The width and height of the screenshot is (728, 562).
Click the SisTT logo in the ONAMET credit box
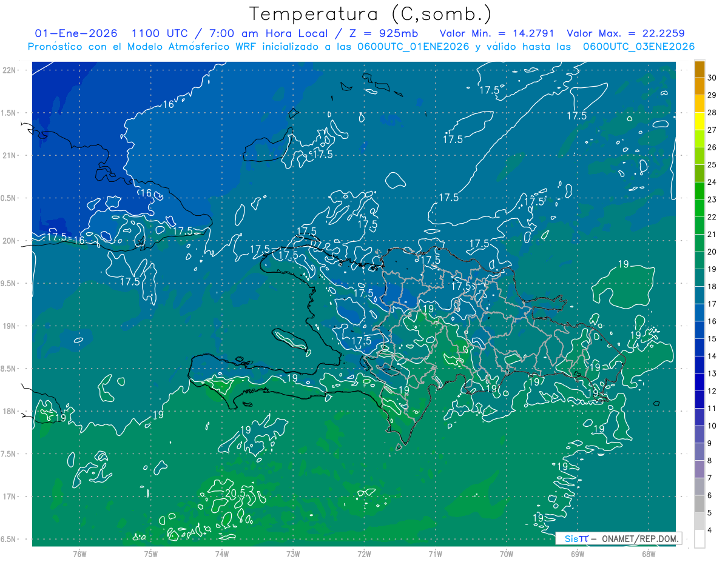pos(576,538)
